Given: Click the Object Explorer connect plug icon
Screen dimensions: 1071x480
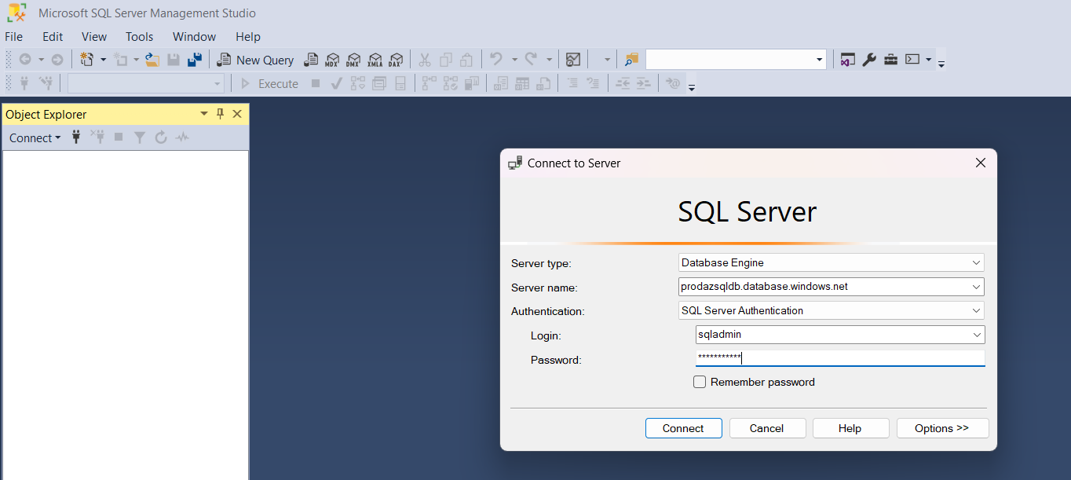Looking at the screenshot, I should (x=76, y=137).
